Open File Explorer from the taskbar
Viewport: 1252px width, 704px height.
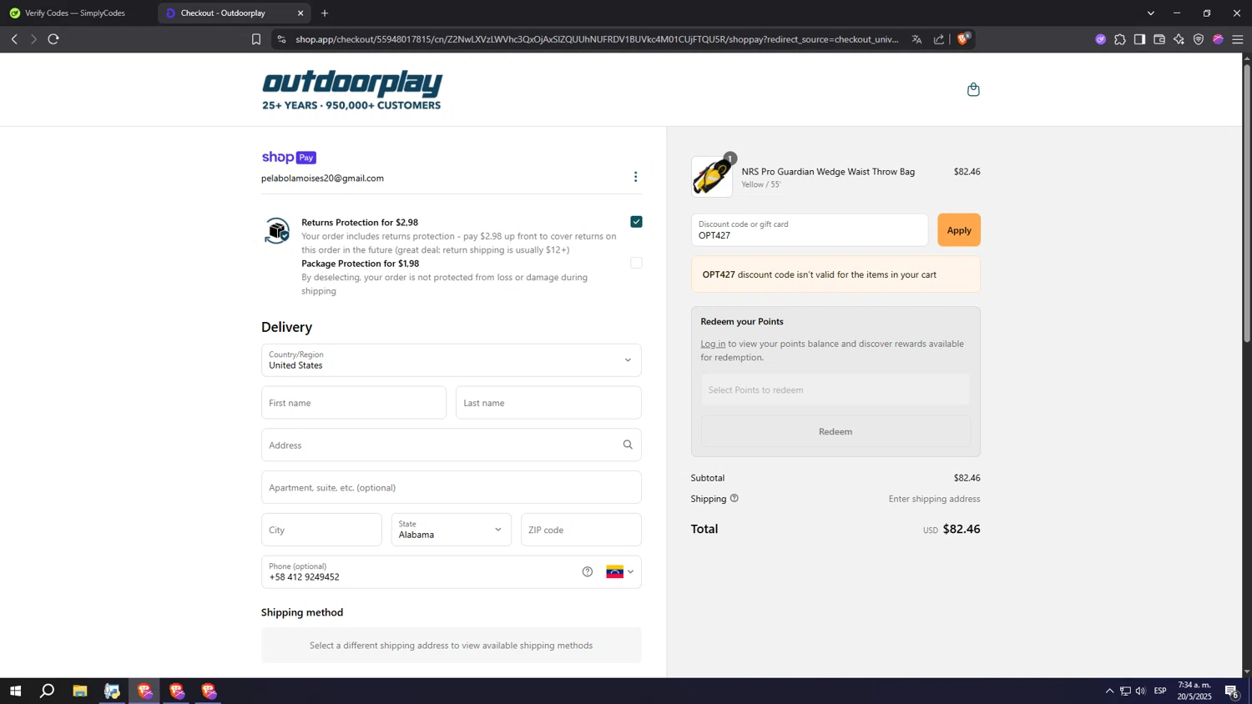(x=80, y=691)
